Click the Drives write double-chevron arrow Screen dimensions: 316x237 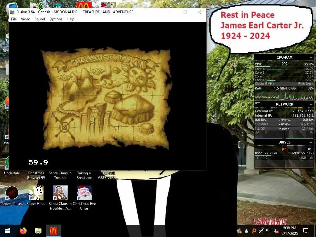point(311,158)
